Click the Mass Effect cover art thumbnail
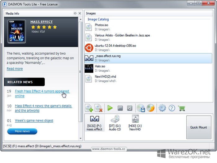Image resolution: width=217 pixels, height=163 pixels. coord(17,31)
